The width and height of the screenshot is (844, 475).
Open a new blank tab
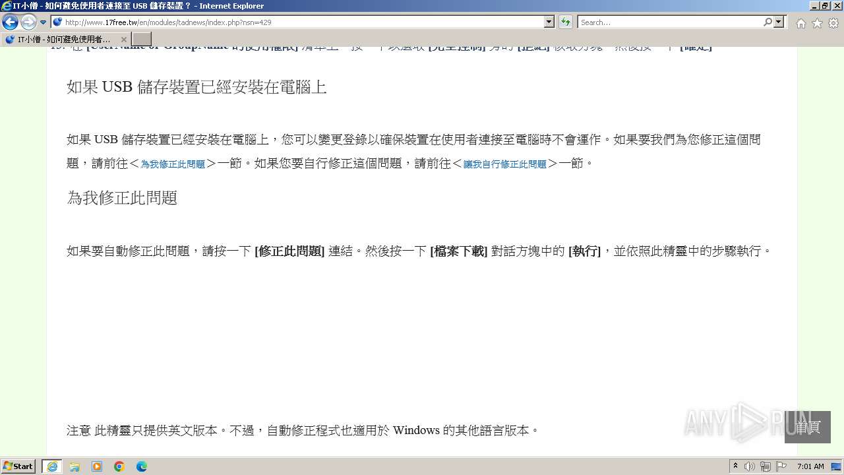coord(142,40)
